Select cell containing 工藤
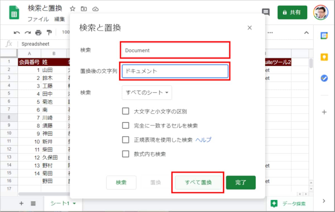 point(54,86)
